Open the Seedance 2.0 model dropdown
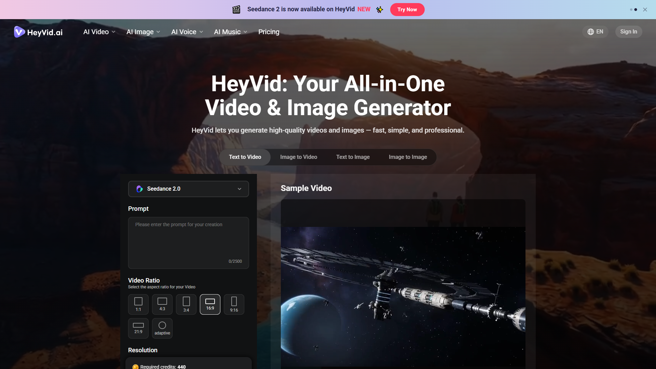The height and width of the screenshot is (369, 656). pyautogui.click(x=189, y=189)
